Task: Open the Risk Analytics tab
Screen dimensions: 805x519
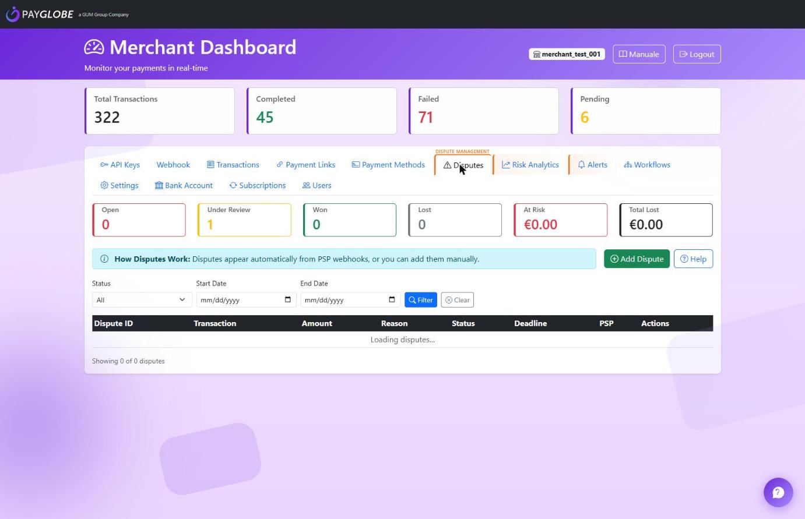Action: point(530,165)
